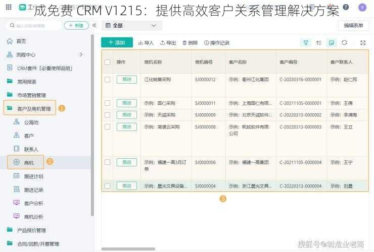
Task: Collapse the 客户及商机管理 folder
Action: click(30, 108)
